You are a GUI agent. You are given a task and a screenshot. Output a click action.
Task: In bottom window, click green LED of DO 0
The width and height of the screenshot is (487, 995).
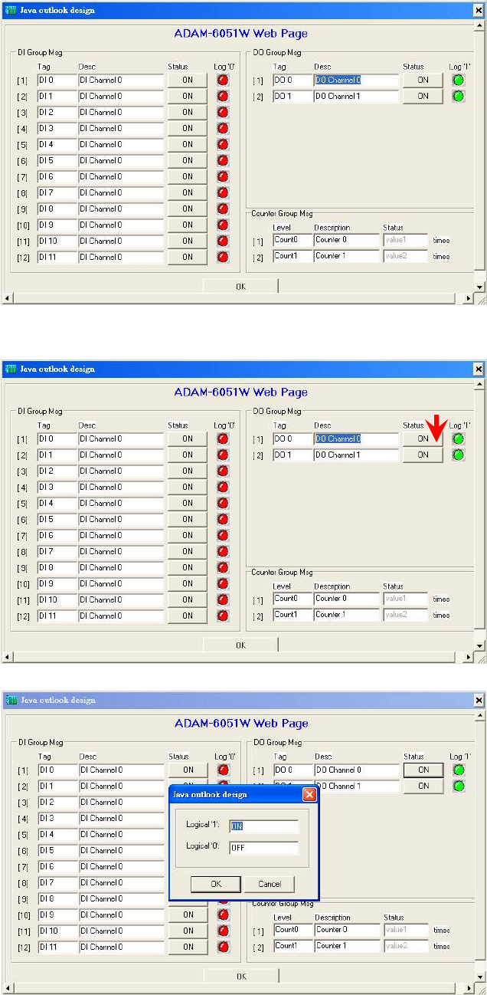click(459, 770)
